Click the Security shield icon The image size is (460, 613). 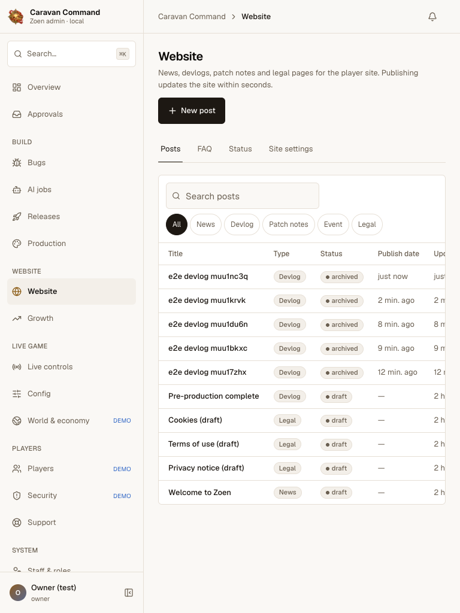pyautogui.click(x=17, y=496)
